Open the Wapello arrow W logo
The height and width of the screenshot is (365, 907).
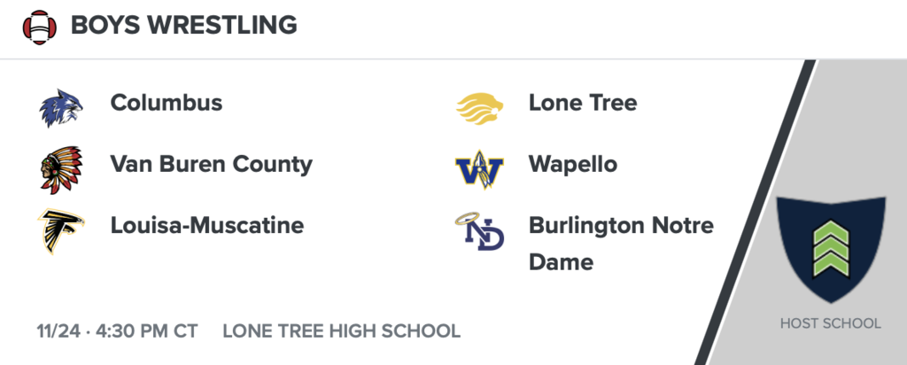point(479,168)
